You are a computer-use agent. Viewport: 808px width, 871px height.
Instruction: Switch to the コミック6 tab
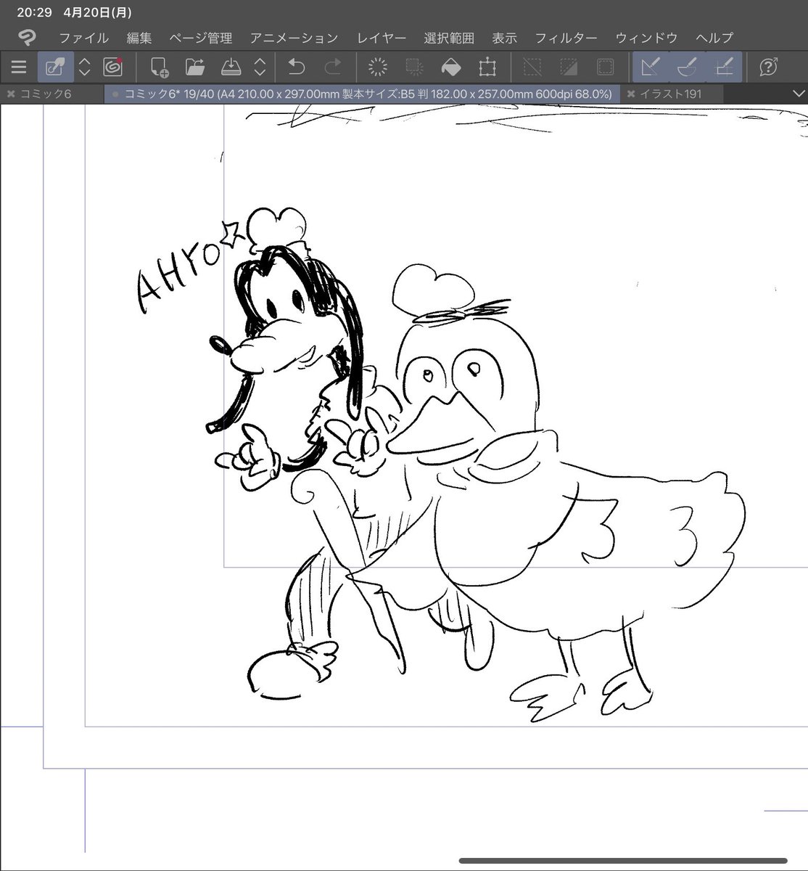pos(45,94)
